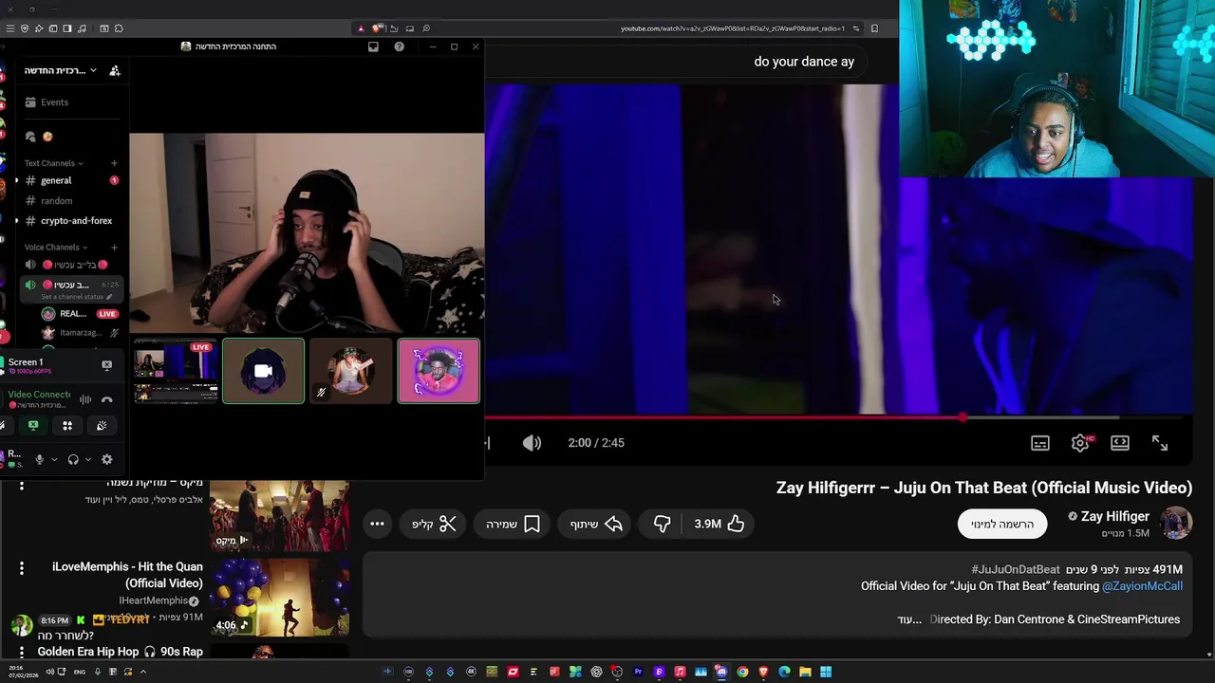Viewport: 1215px width, 683px height.
Task: Enter YouTube fullscreen mode
Action: pyautogui.click(x=1160, y=443)
